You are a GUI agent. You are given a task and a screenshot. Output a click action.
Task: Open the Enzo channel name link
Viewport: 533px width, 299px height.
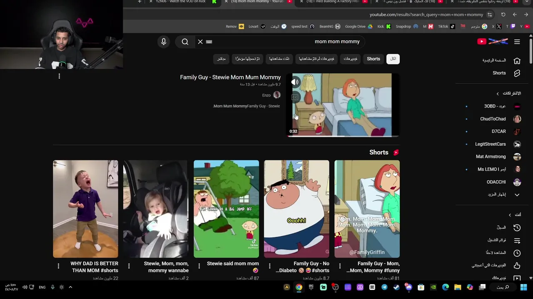(x=266, y=95)
